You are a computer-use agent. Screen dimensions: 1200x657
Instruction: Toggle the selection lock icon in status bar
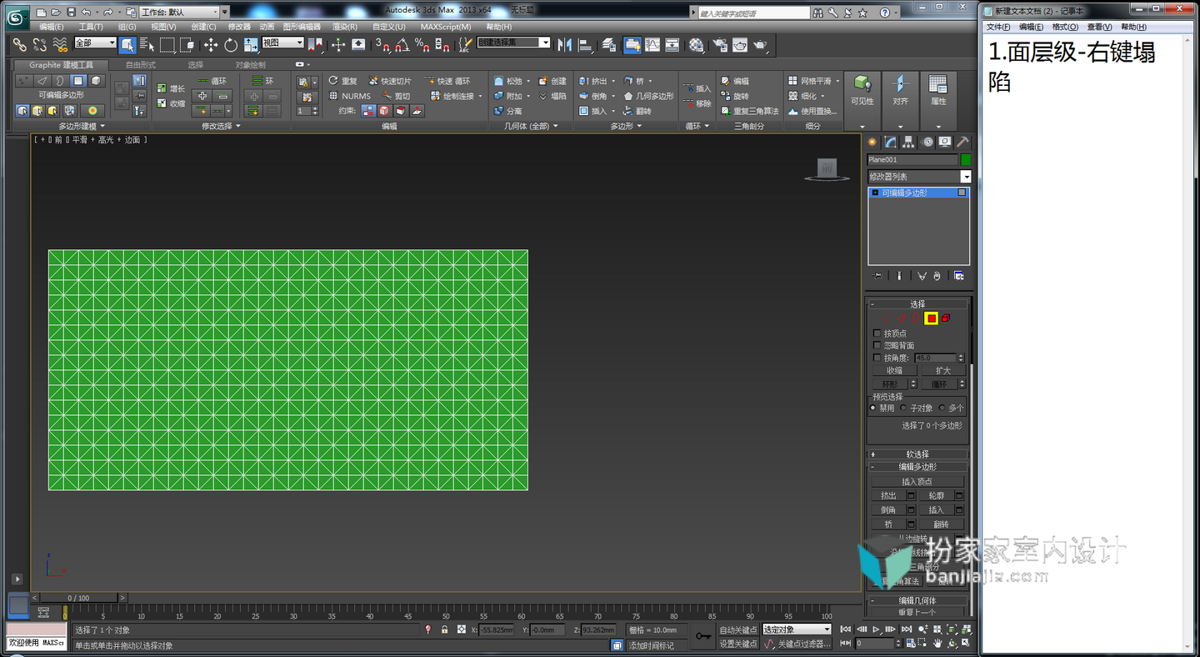tap(445, 629)
